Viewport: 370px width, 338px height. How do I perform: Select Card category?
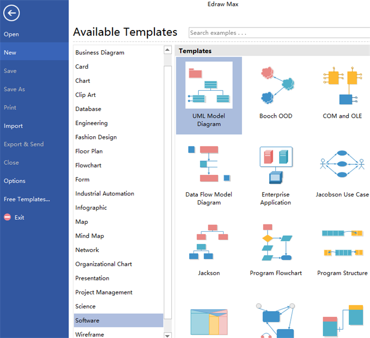[82, 67]
